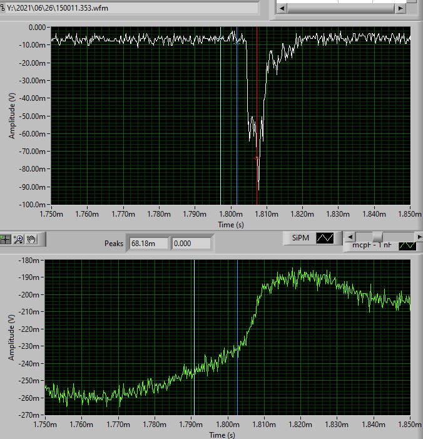This screenshot has width=423, height=439.
Task: Click top graph's -100.0m amplitude axis label
Action: click(34, 204)
